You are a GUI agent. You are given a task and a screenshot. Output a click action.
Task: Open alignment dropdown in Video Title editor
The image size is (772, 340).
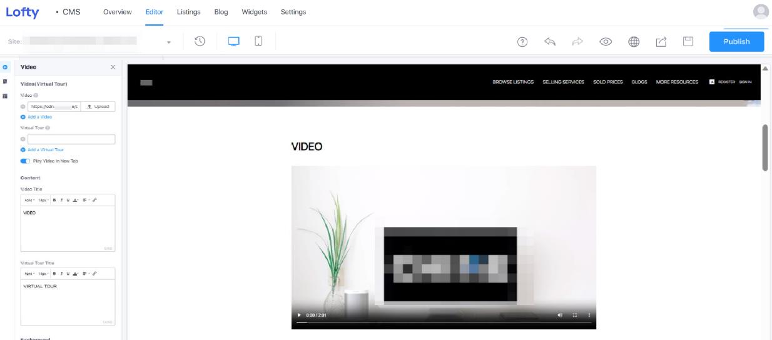(86, 200)
